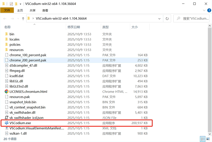
Task: Open the Customize Quick Access Toolbar dropdown
Action: (x=20, y=4)
